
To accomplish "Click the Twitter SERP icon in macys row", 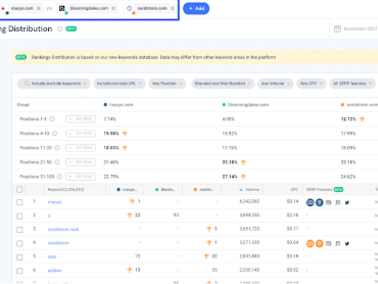I will coord(347,202).
